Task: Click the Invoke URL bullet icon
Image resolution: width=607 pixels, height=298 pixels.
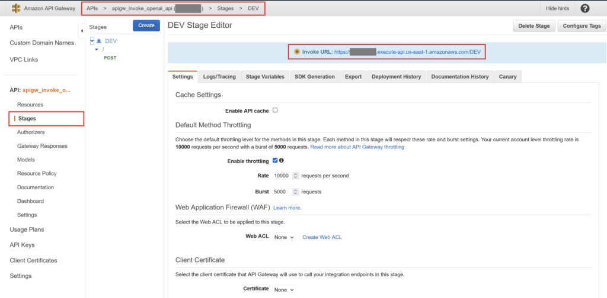Action: tap(297, 51)
